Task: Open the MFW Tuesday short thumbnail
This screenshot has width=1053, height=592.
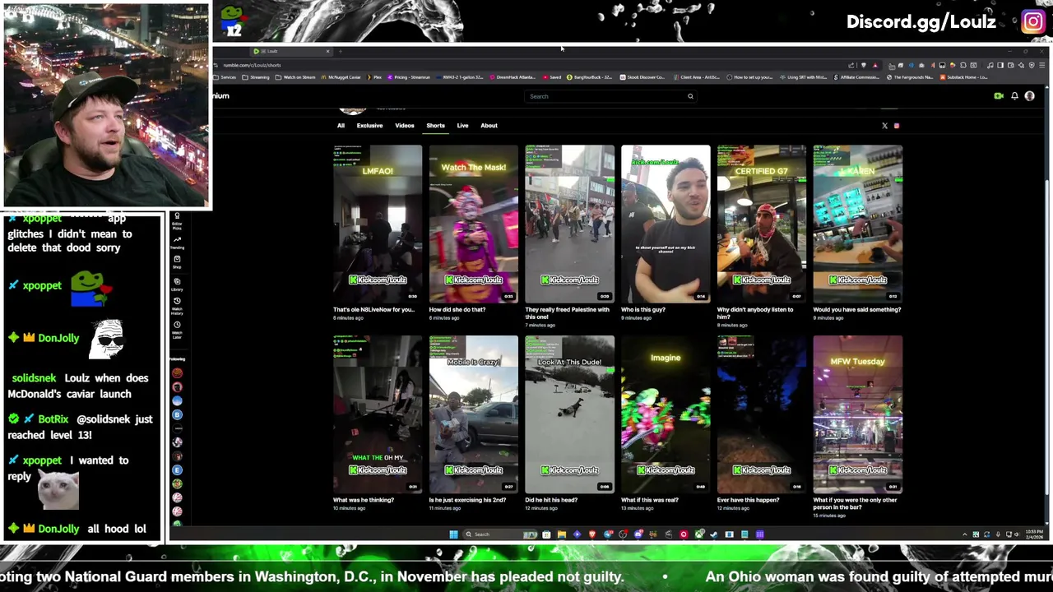Action: coord(858,414)
